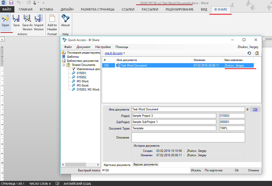
Task: Select Библиотеки документов tree item
Action: 83,61
